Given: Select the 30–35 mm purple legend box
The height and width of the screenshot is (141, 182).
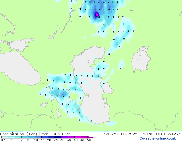Looking at the screenshot, I should click(64, 137).
